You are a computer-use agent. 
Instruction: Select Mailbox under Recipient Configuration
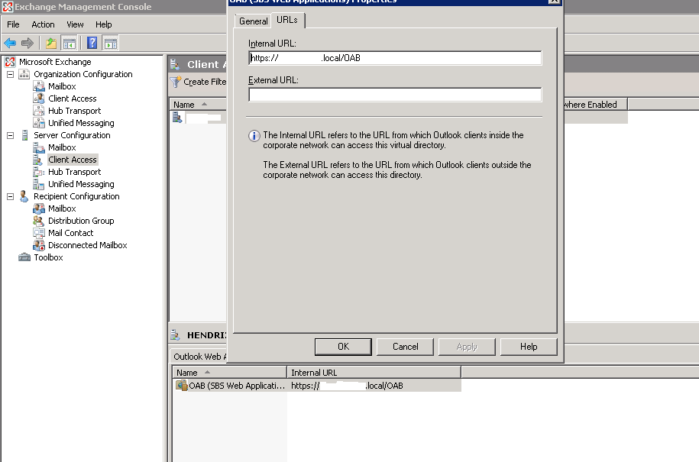[x=62, y=208]
